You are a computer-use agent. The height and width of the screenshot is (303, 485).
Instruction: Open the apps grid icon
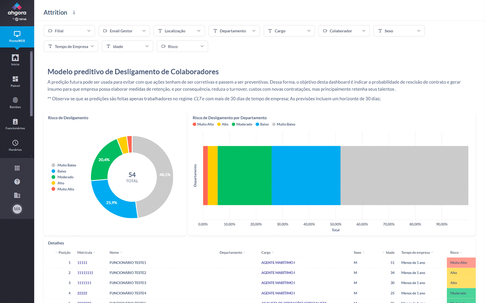17,168
